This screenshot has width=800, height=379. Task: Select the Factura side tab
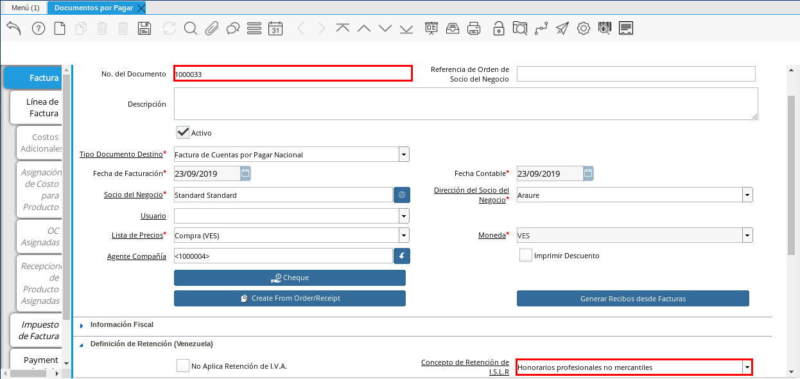pos(33,78)
